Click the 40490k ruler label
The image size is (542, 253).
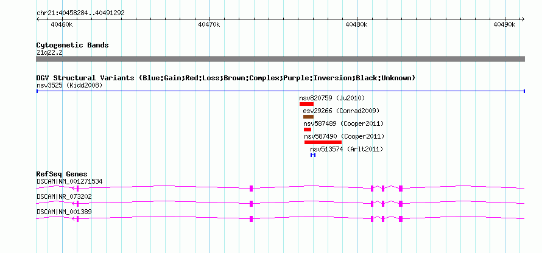pyautogui.click(x=504, y=24)
